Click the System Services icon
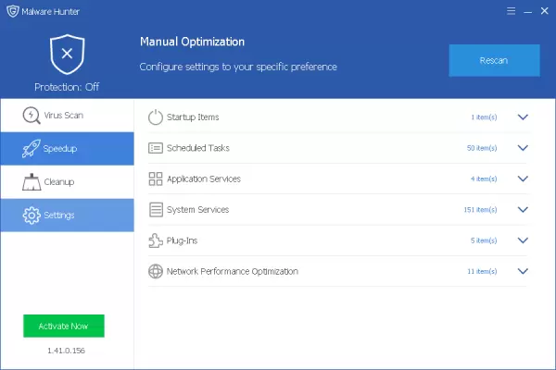 (x=156, y=210)
